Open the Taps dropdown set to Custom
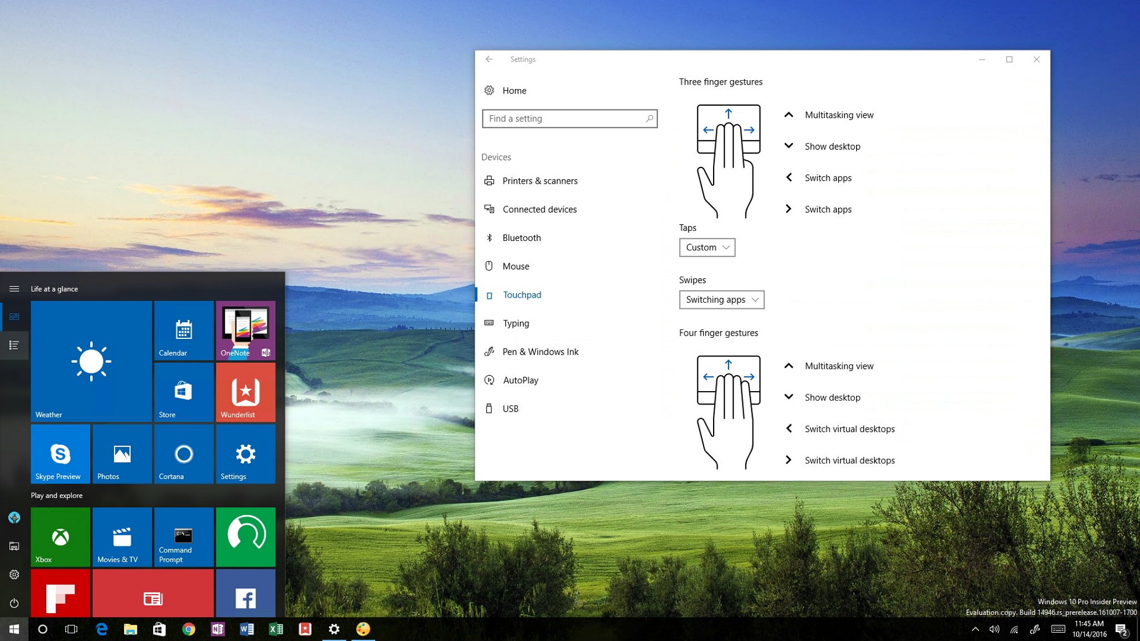 [x=707, y=248]
